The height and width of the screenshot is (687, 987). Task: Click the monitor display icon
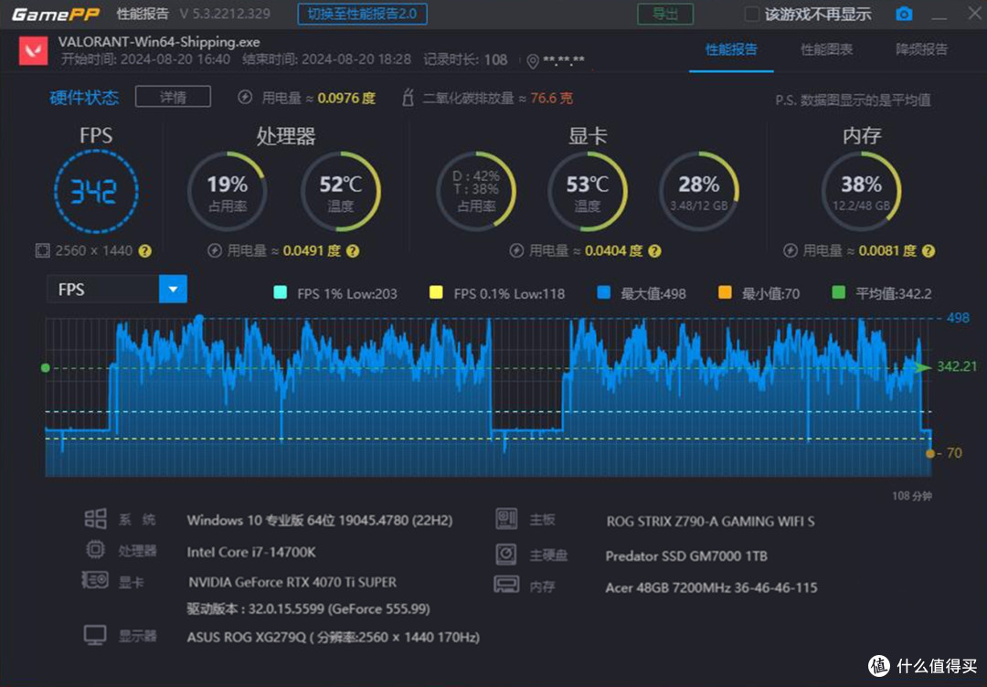(95, 636)
